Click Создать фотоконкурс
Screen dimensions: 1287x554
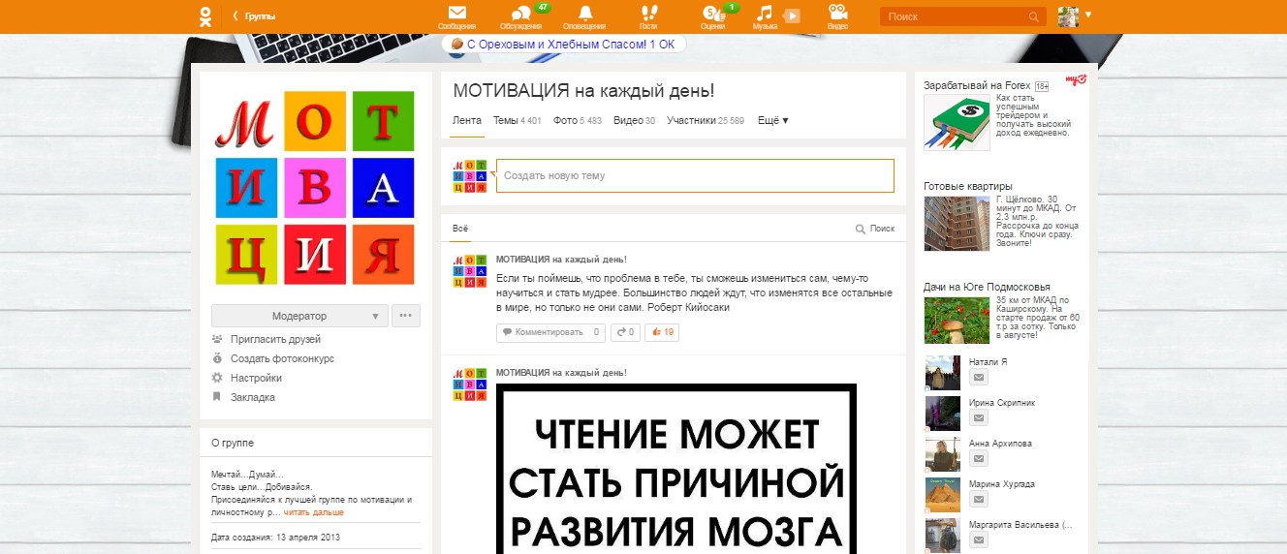282,358
